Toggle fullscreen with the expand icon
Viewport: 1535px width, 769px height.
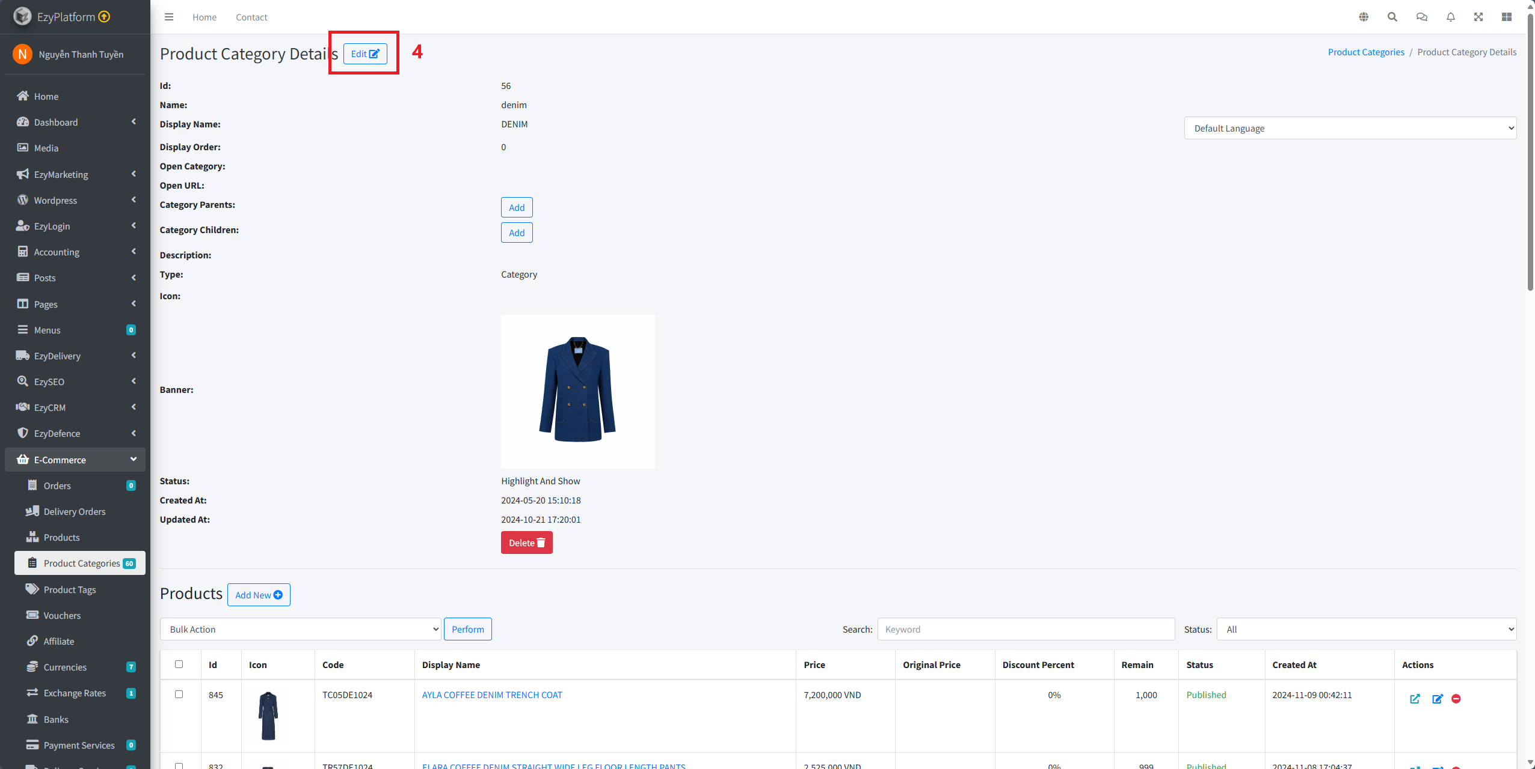click(1478, 17)
